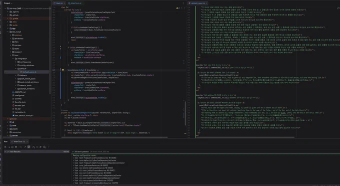Select the support folder
The image size is (340, 186).
pos(17,52)
